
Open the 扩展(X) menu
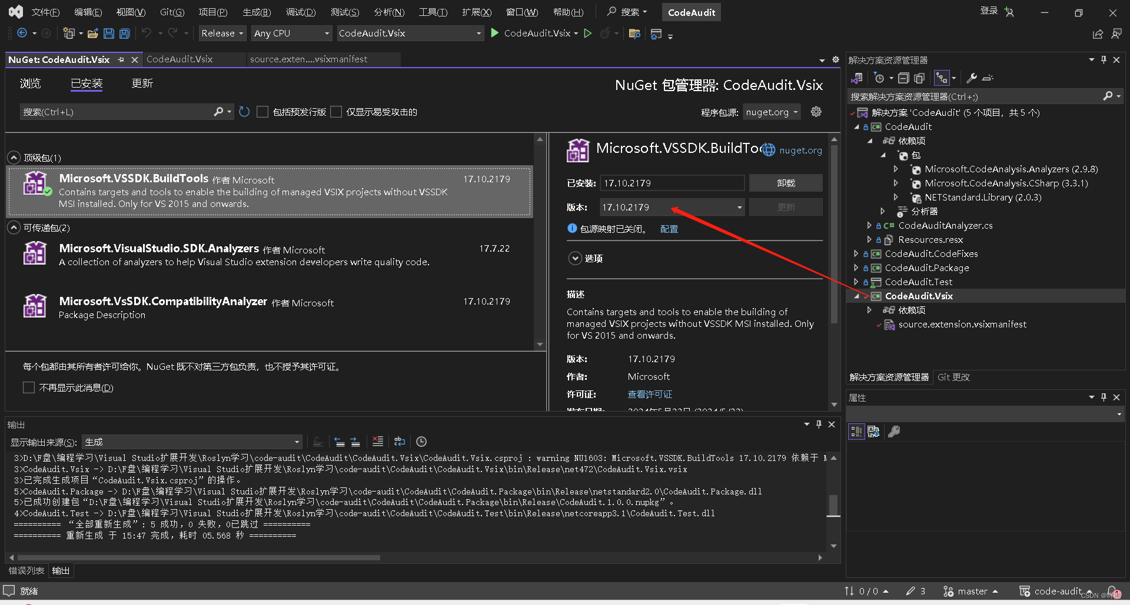point(477,12)
